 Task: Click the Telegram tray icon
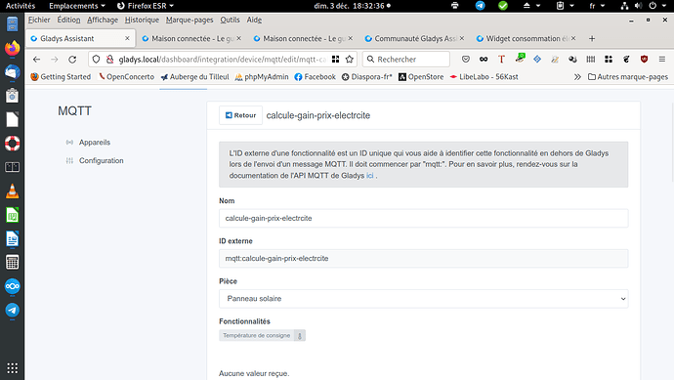click(481, 6)
